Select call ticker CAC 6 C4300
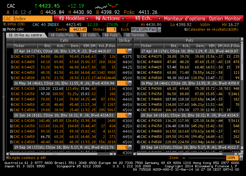 (24, 121)
